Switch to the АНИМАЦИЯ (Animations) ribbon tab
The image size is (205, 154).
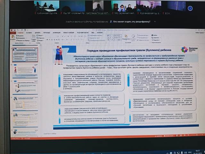[56, 33]
